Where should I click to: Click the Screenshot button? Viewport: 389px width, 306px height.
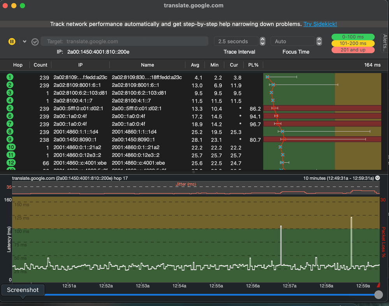23,290
